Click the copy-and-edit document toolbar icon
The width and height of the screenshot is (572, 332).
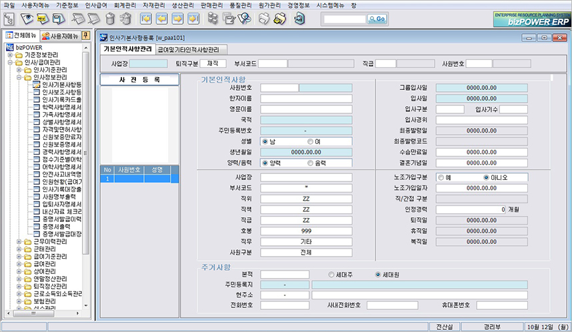click(x=229, y=19)
